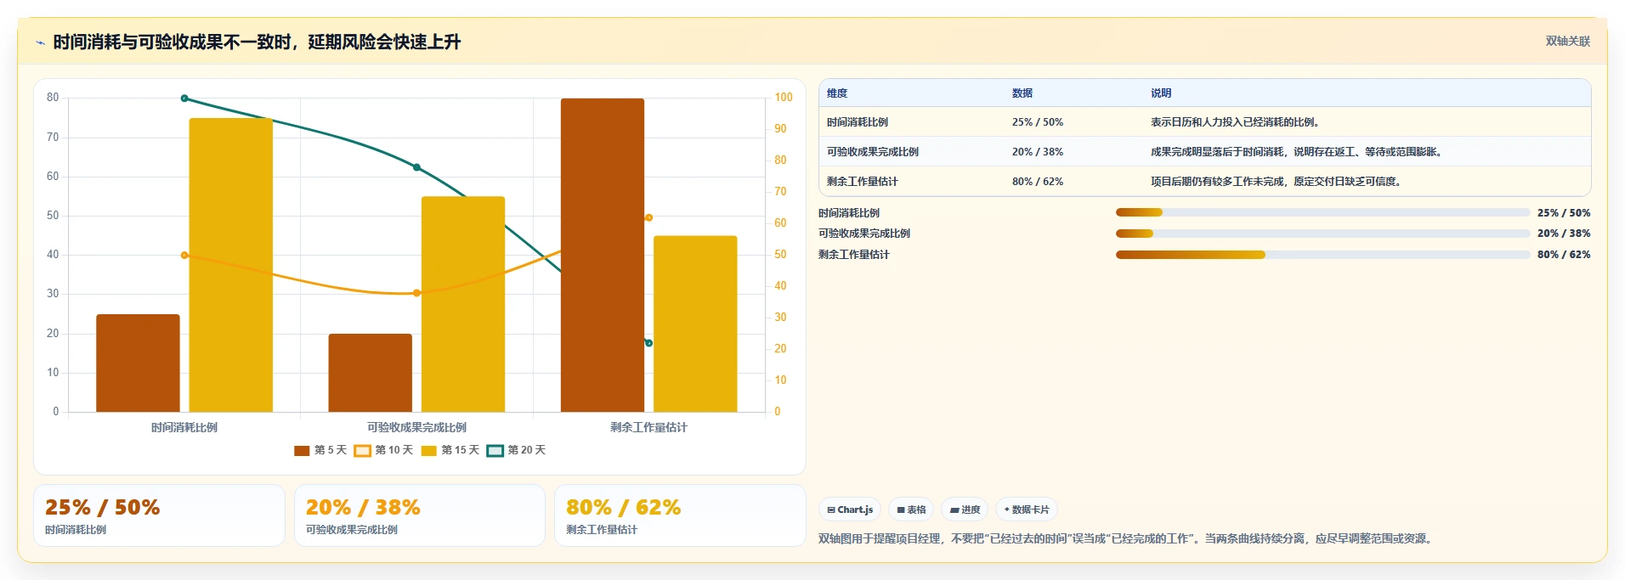This screenshot has height=580, width=1625.
Task: Click the brown bar for 时间消耗比例
Action: coord(138,363)
